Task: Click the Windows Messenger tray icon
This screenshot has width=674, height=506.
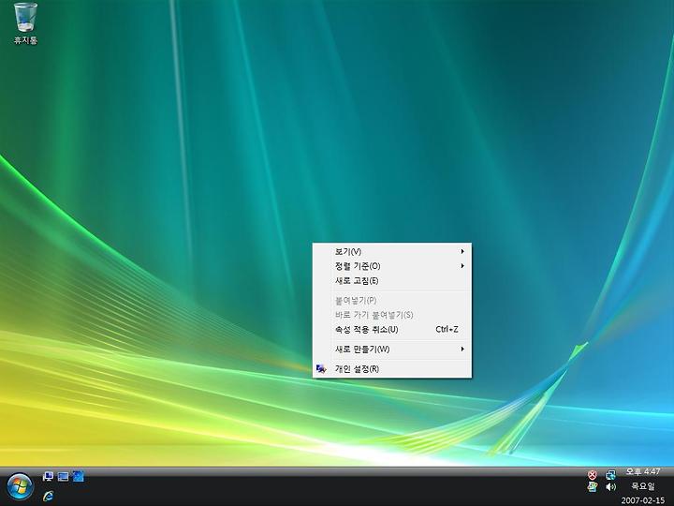Action: (x=593, y=487)
